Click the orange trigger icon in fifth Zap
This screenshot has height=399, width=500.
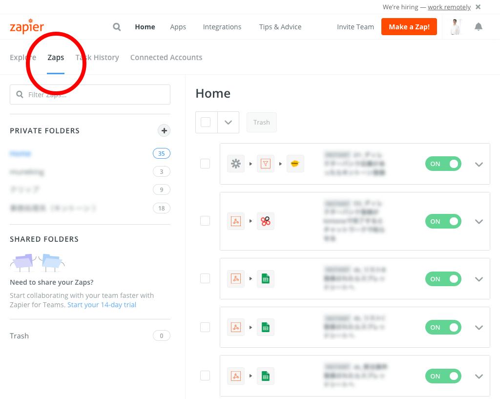tap(236, 376)
